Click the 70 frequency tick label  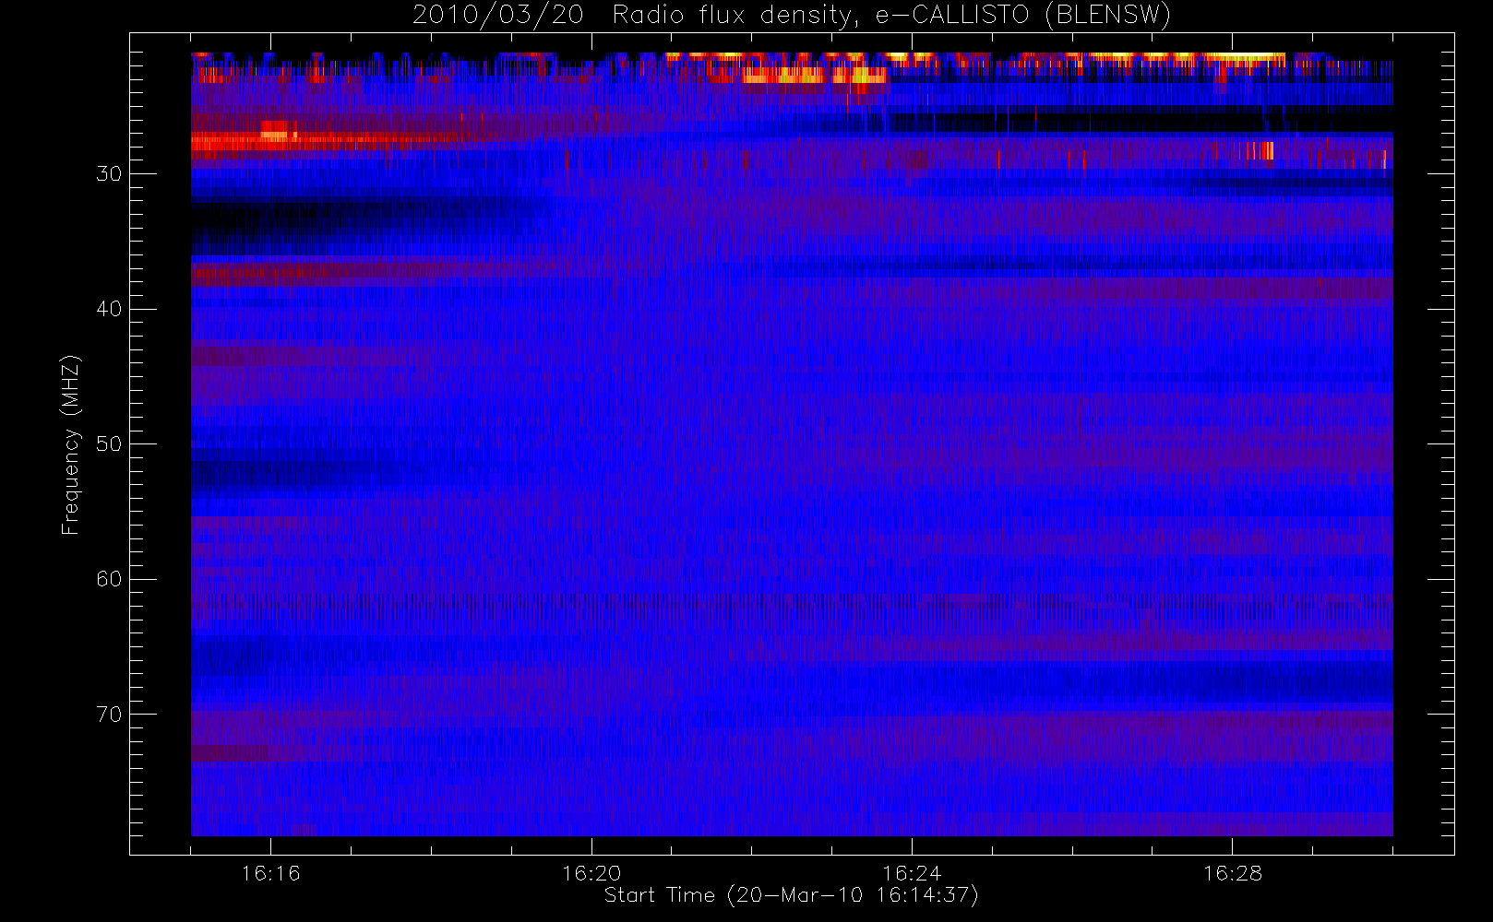tap(109, 715)
